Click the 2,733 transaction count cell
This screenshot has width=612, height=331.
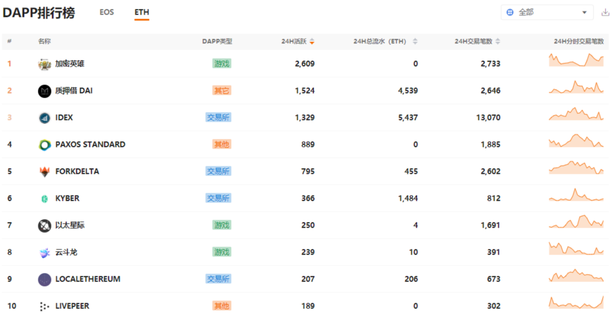point(490,64)
